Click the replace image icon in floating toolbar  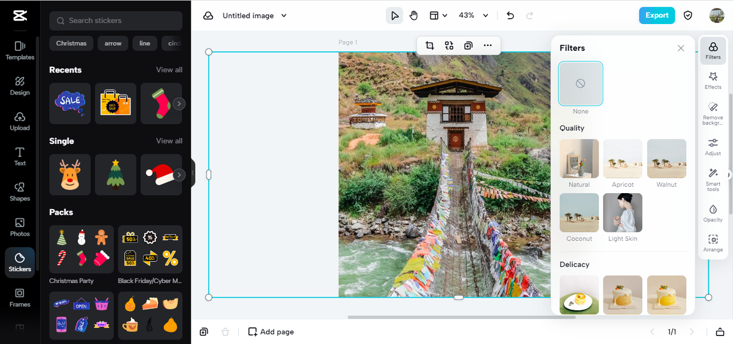point(449,46)
